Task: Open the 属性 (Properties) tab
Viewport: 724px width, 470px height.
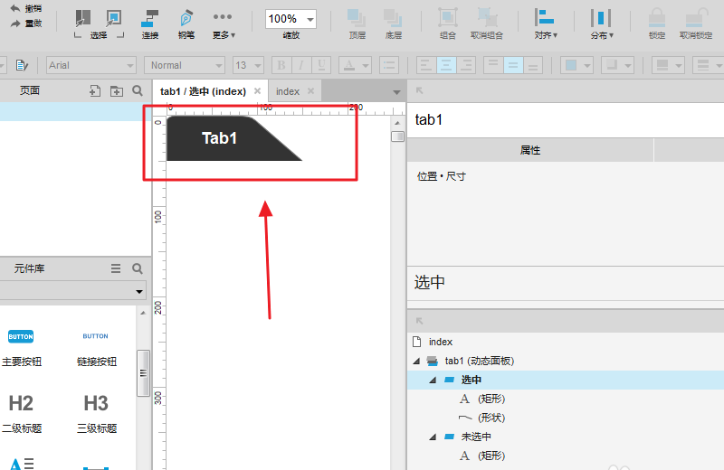Action: [x=530, y=150]
